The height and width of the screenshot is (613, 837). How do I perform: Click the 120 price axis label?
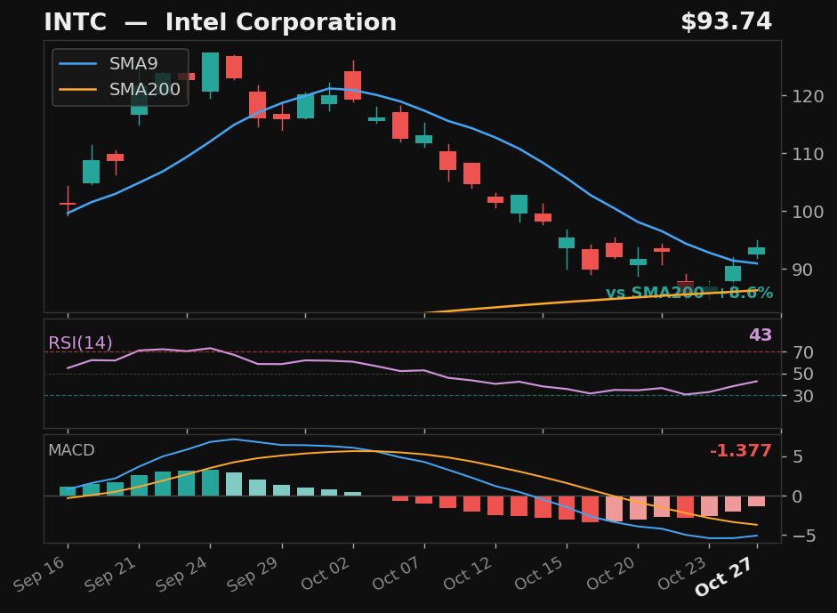tap(808, 96)
